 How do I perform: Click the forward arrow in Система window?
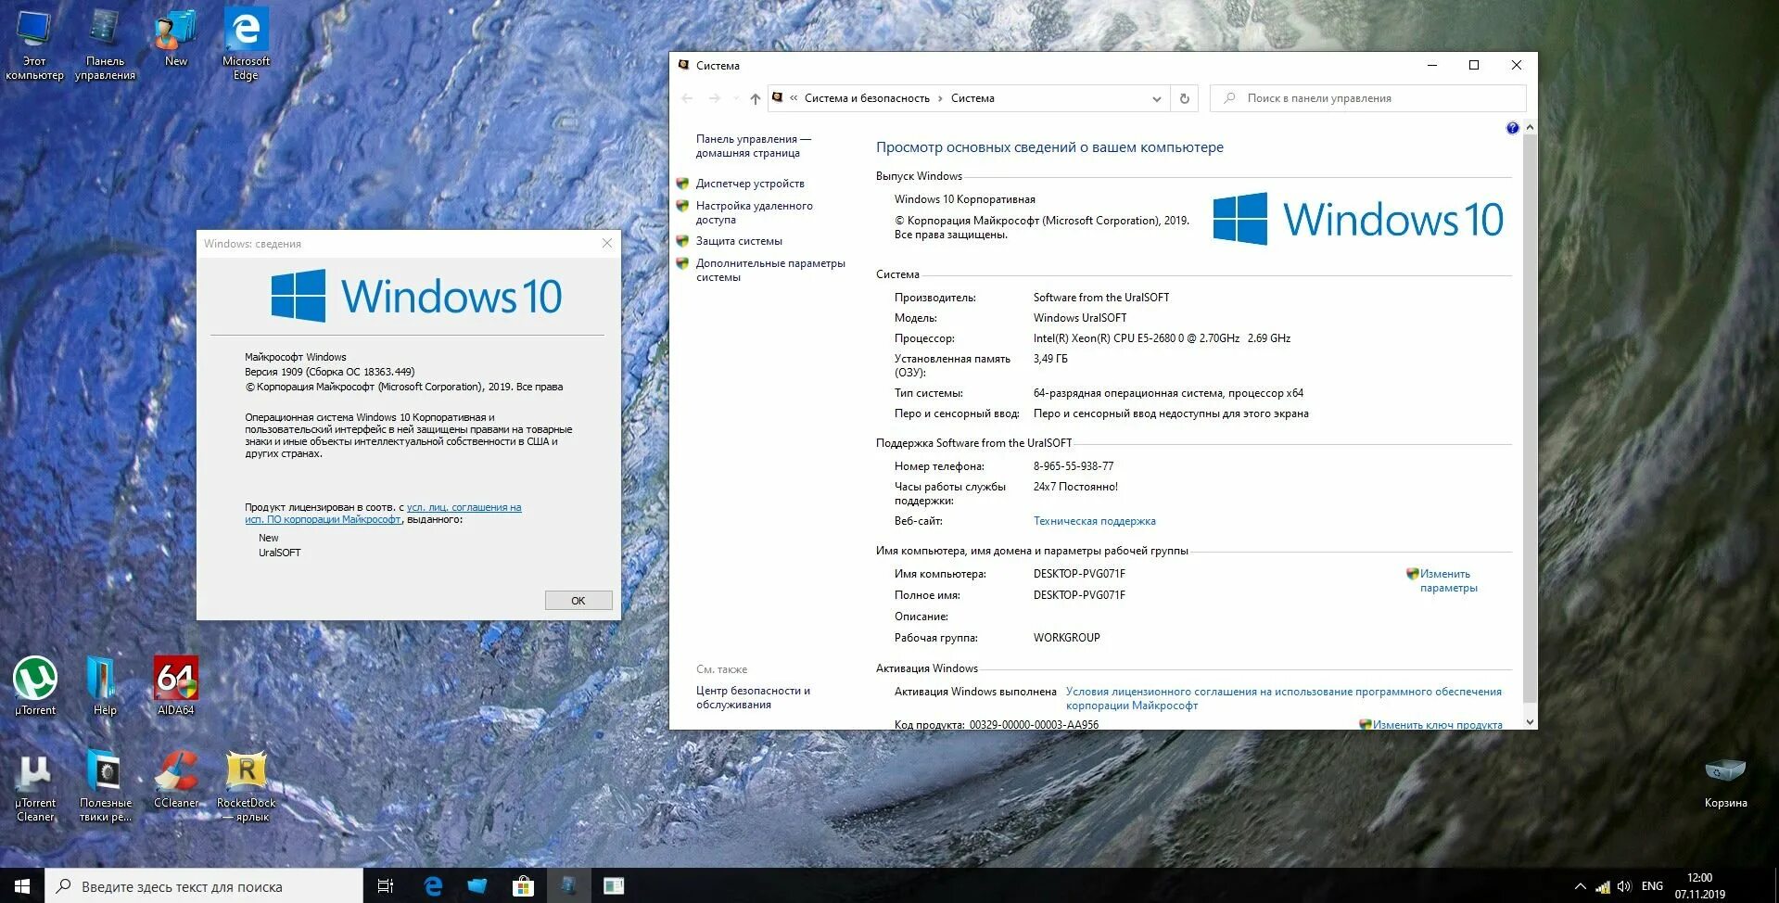[x=714, y=98]
